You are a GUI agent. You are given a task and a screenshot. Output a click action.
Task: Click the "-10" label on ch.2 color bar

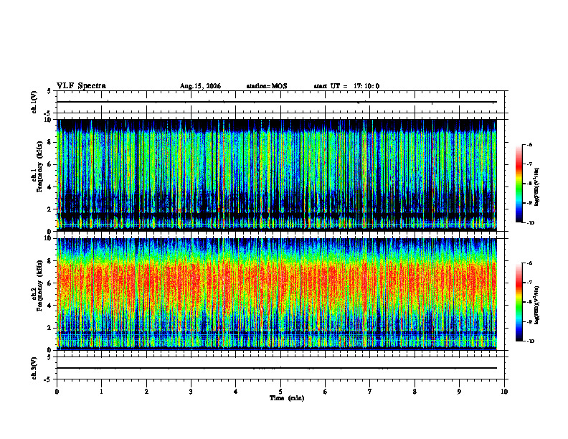[530, 341]
